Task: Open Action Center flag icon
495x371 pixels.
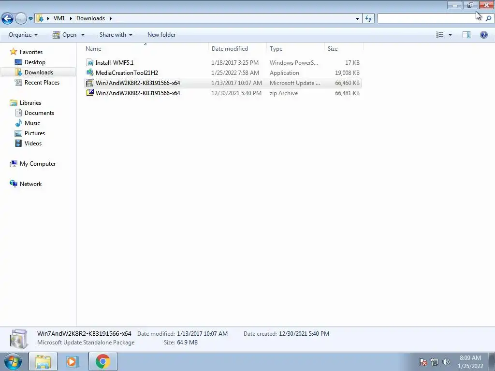Action: (423, 361)
